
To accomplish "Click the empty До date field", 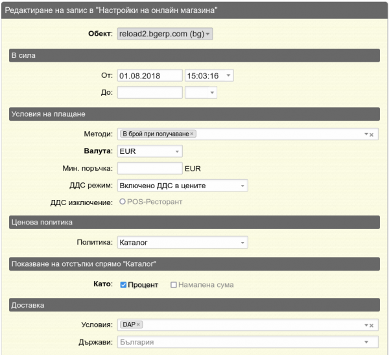I will pyautogui.click(x=150, y=92).
